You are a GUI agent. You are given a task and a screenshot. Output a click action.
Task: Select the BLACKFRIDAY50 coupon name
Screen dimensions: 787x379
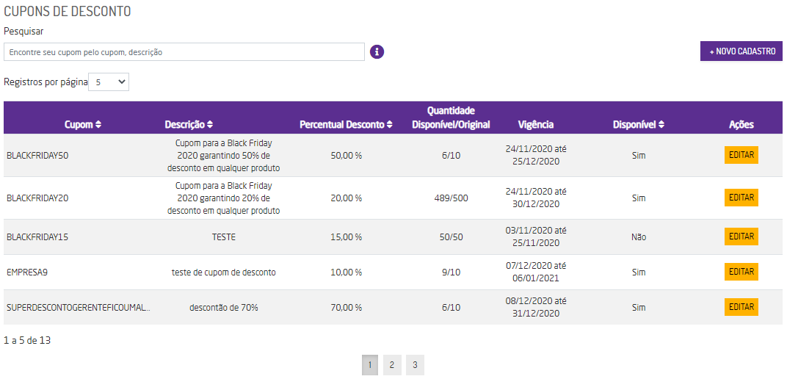coord(37,156)
